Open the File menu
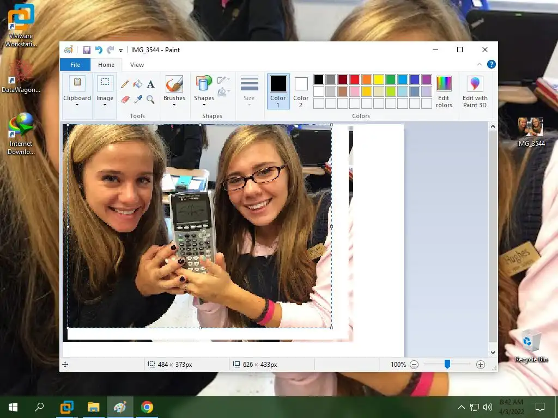Screen dimensions: 558x418 pos(75,65)
